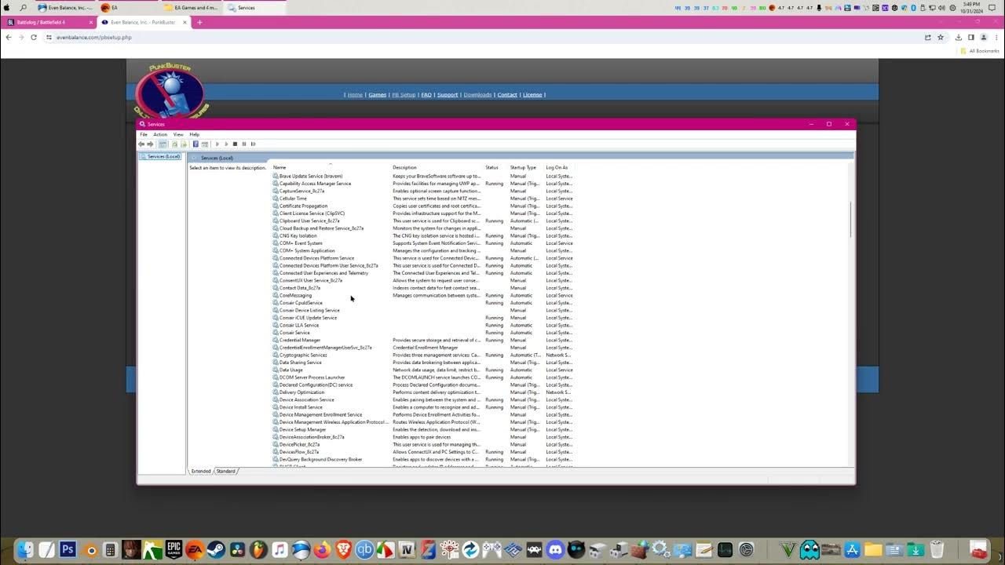Select the Device Setup Manager service

point(424,430)
